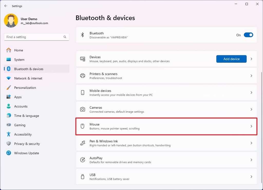The width and height of the screenshot is (263, 190).
Task: Click the Pen & Windows Ink pen icon
Action: [x=82, y=143]
